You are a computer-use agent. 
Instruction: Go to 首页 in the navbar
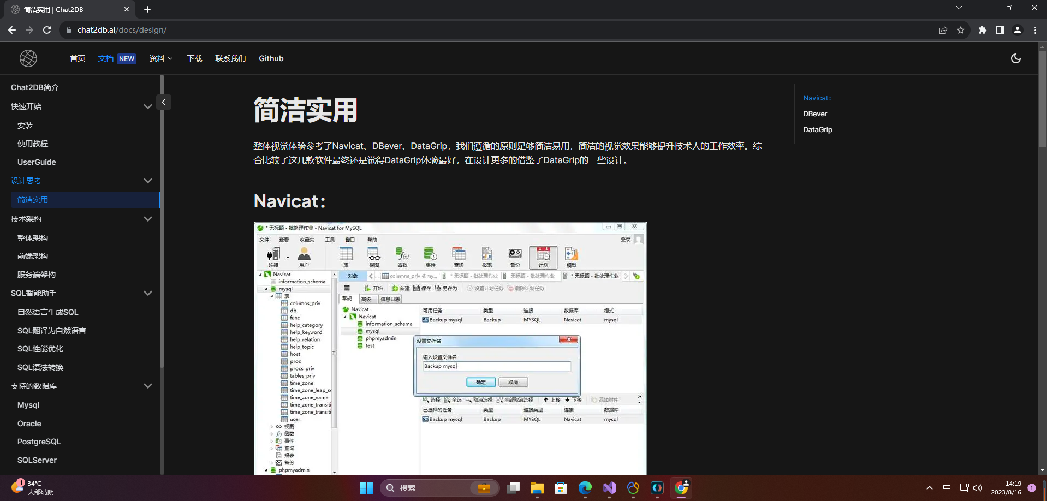78,58
